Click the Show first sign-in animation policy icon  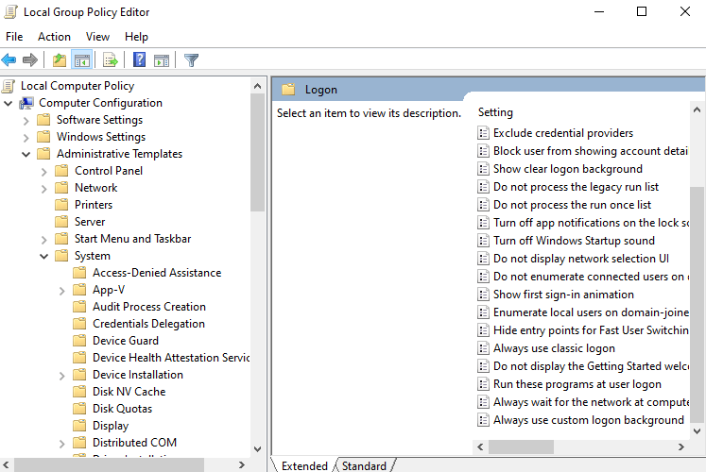483,295
